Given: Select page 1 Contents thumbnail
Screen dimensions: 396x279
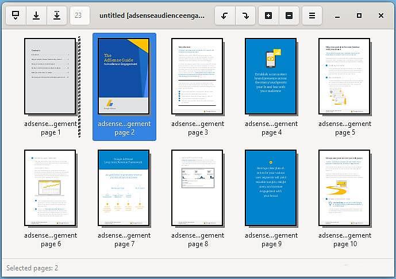Looking at the screenshot, I should [50, 77].
